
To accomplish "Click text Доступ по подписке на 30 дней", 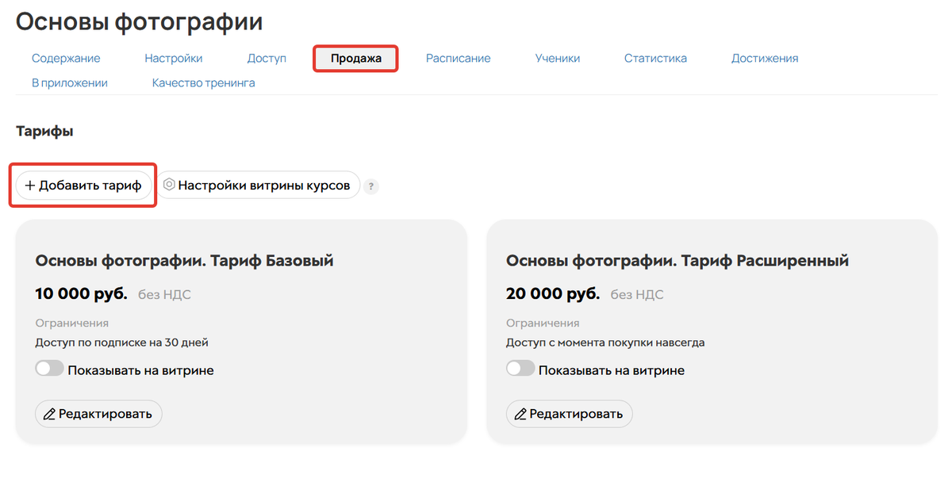I will [121, 343].
